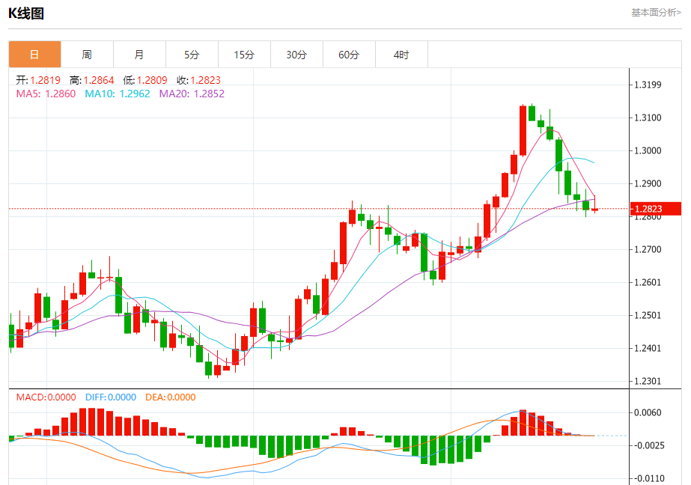691x485 pixels.
Task: Click the closing price 收:1.2823
Action: point(198,80)
